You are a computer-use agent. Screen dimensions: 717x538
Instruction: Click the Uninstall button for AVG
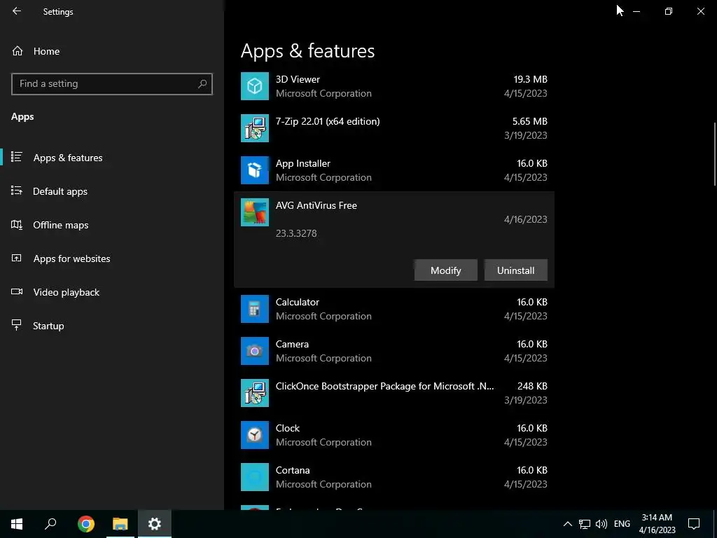(516, 270)
